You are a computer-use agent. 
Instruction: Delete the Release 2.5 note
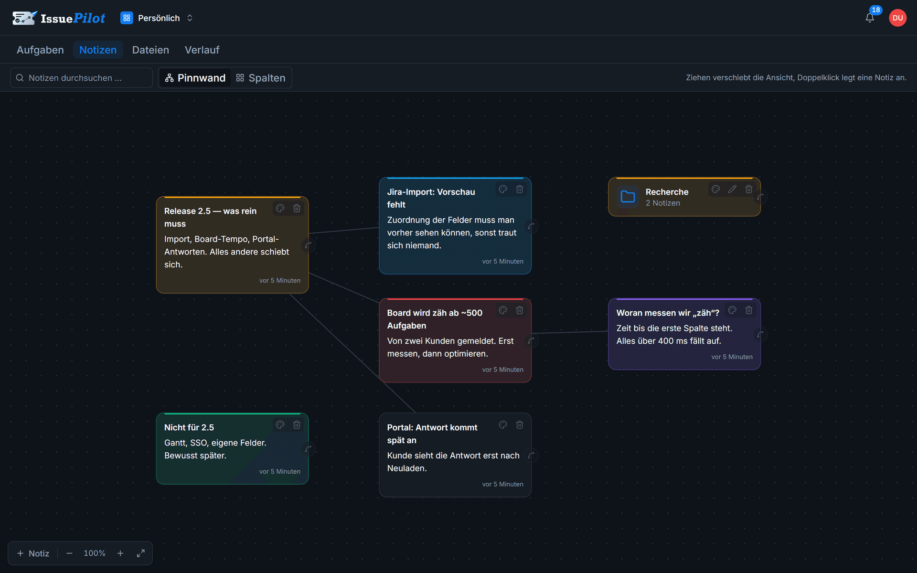coord(297,208)
